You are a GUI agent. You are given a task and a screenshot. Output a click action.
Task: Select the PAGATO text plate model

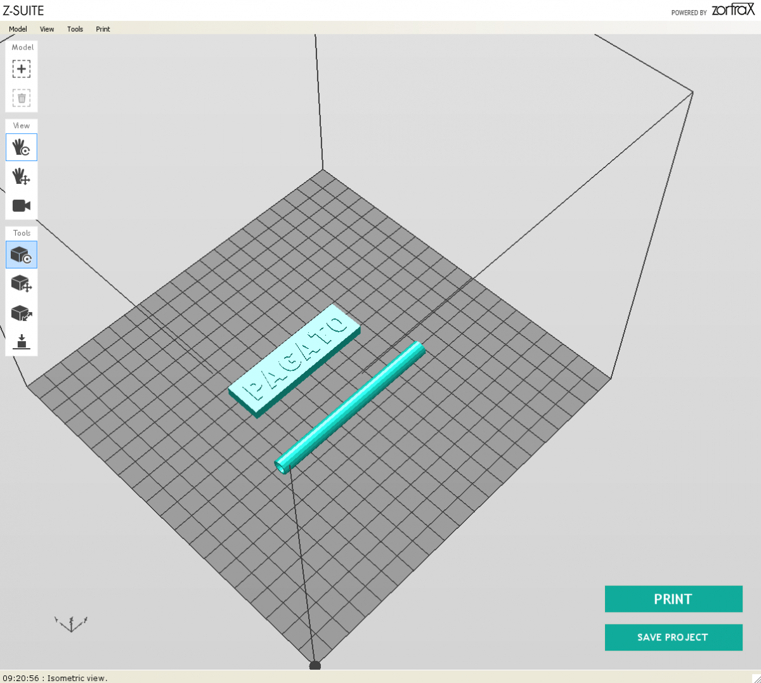tap(295, 360)
